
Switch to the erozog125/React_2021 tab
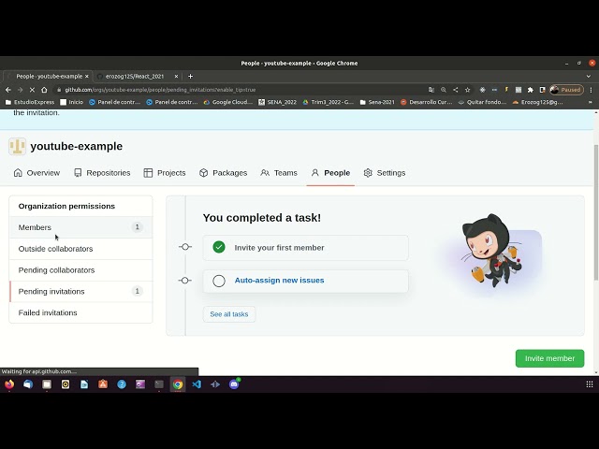pyautogui.click(x=135, y=77)
